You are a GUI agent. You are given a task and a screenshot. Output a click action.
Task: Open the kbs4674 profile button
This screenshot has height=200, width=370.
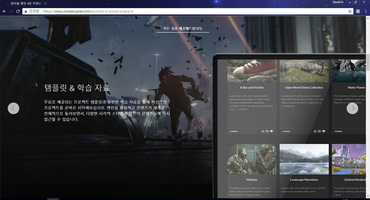(x=338, y=2)
